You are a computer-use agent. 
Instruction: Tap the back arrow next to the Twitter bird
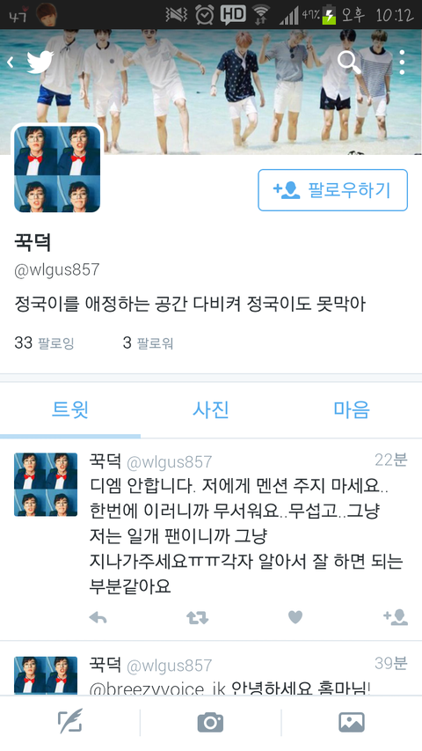coord(10,63)
